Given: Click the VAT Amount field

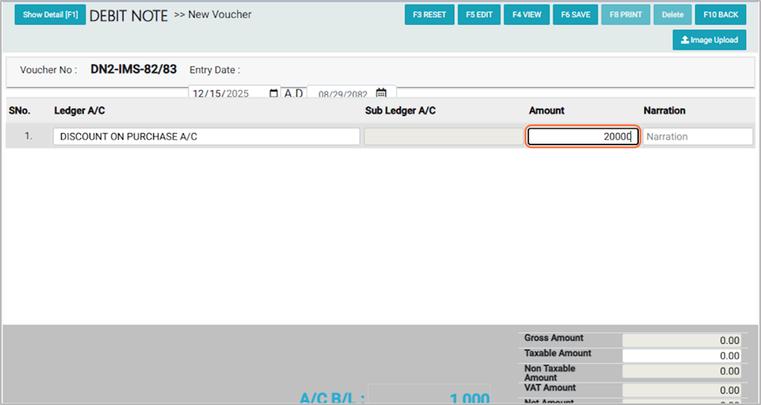Looking at the screenshot, I should 682,389.
